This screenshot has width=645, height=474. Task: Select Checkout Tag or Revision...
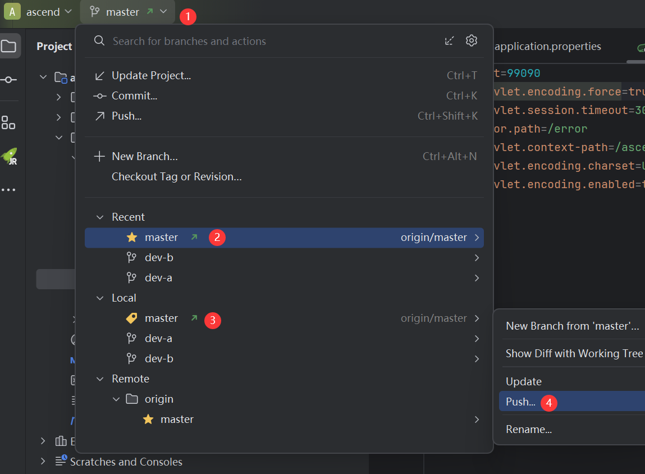[x=176, y=176]
